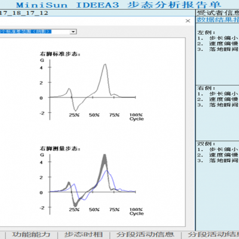Close the gait chart dialog with X

pos(188,21)
